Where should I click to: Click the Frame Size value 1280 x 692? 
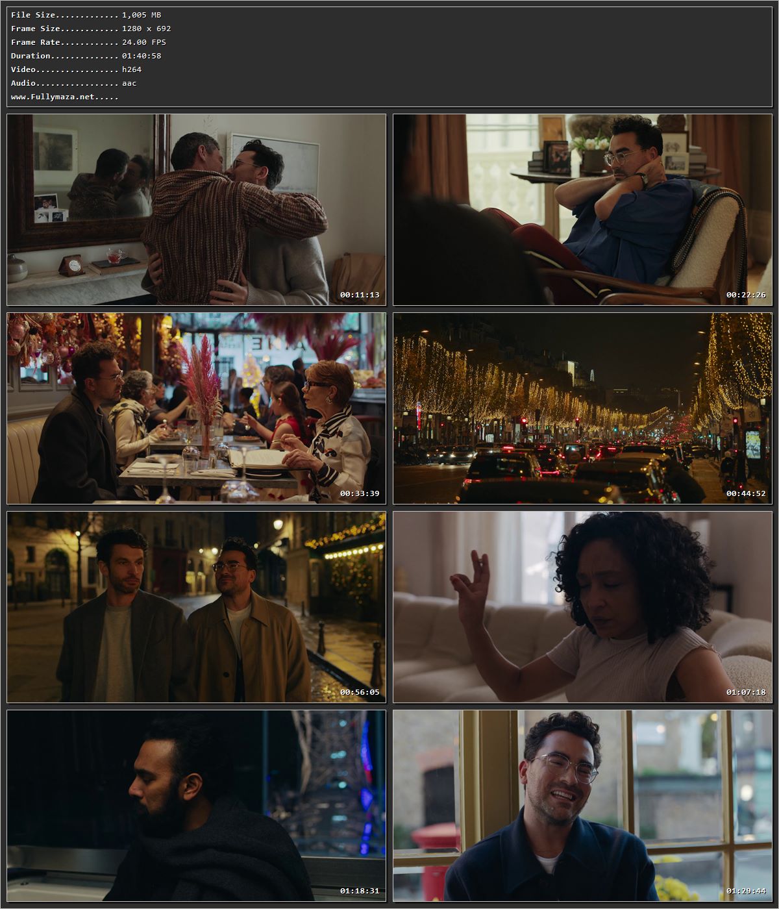coord(146,29)
